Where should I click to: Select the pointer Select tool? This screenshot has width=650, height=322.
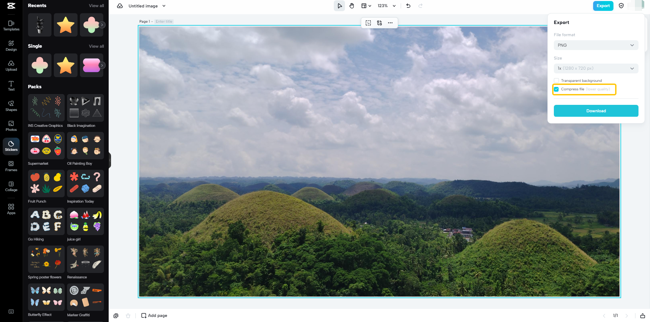(x=340, y=6)
